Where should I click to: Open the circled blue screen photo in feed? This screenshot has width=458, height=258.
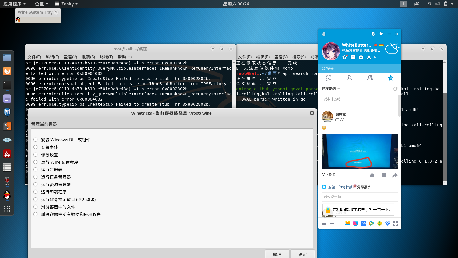[360, 151]
